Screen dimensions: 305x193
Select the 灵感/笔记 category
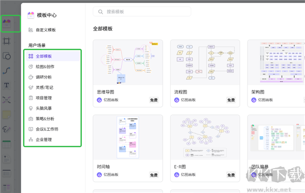(53, 87)
